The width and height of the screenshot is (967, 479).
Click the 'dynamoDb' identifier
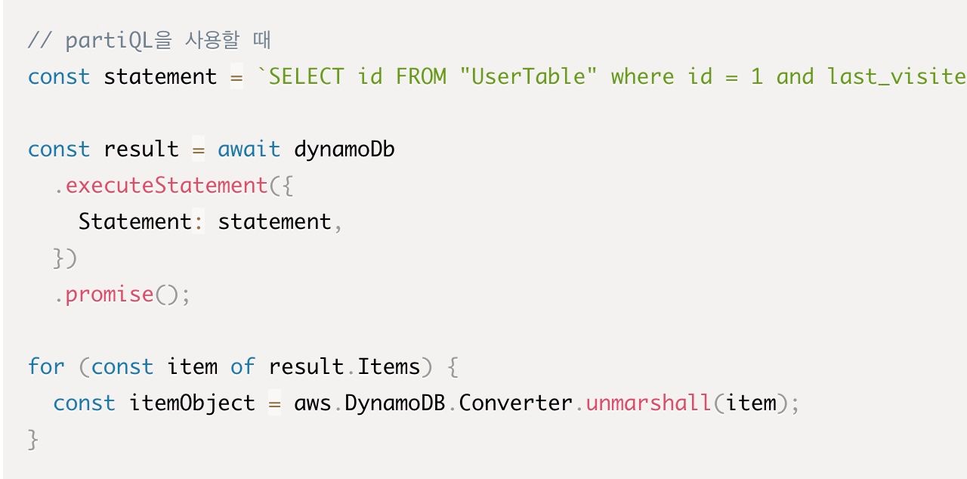344,150
